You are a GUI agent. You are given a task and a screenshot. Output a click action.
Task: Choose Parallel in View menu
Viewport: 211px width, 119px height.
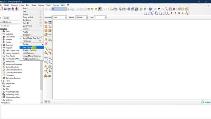point(32,32)
